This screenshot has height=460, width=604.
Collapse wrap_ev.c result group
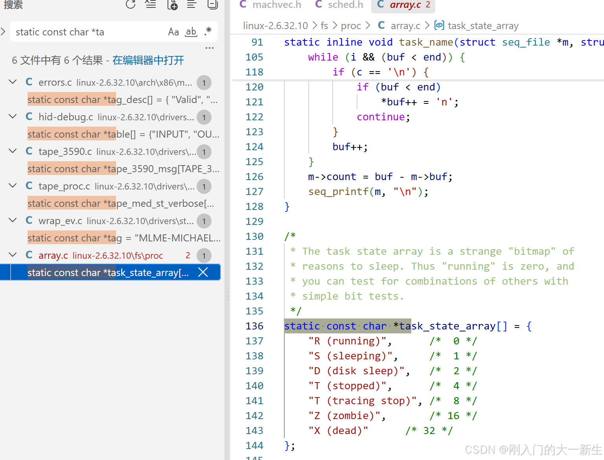point(13,220)
